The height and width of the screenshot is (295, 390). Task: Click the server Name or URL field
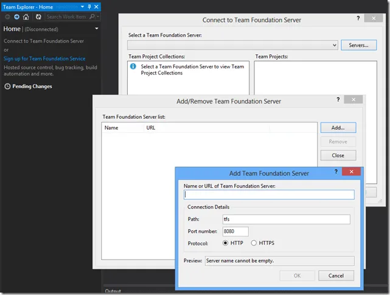[269, 195]
